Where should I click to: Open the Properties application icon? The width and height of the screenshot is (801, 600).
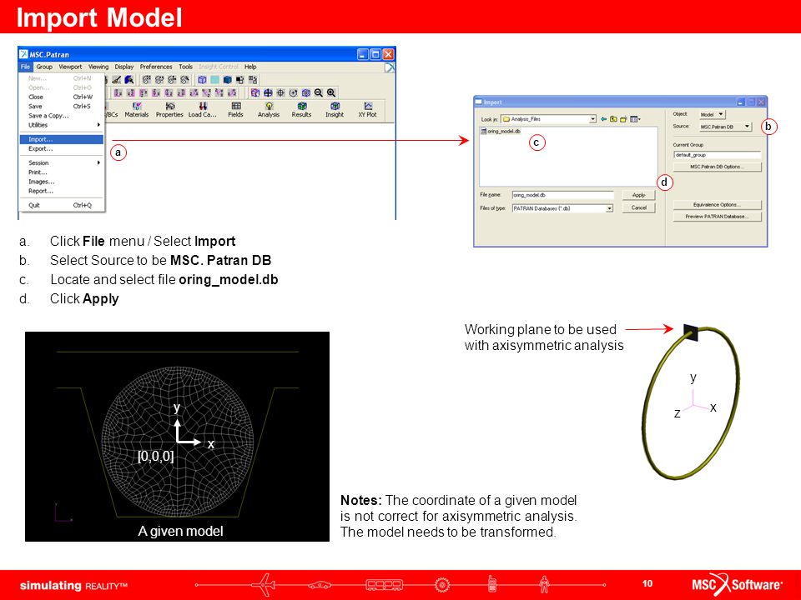coord(169,109)
